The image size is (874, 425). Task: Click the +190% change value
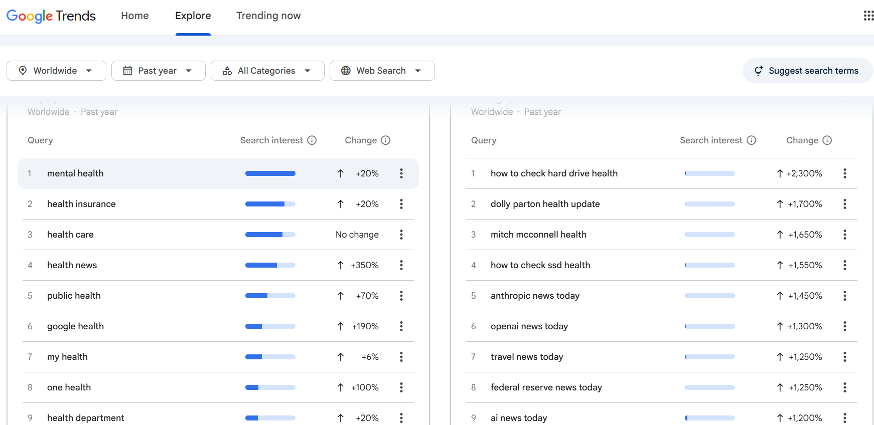pos(365,326)
